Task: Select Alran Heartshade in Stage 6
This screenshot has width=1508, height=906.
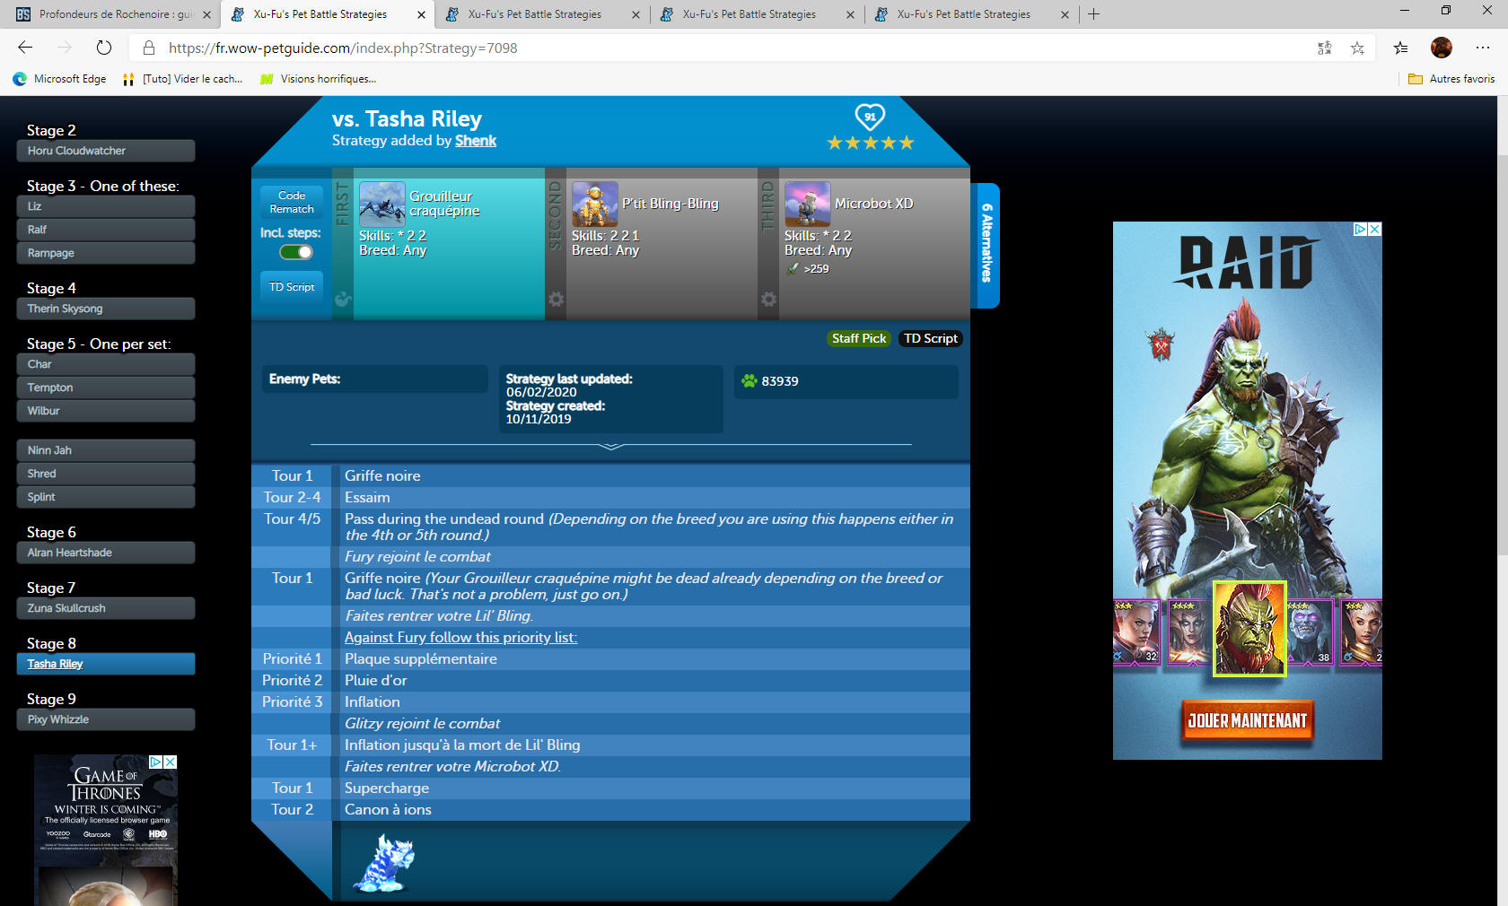Action: (x=106, y=553)
